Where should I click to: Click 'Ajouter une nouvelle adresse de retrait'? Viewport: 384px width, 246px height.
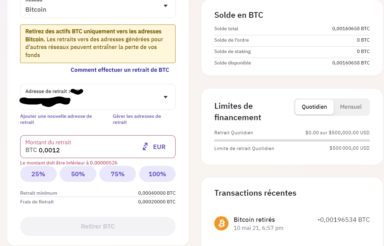(56, 119)
